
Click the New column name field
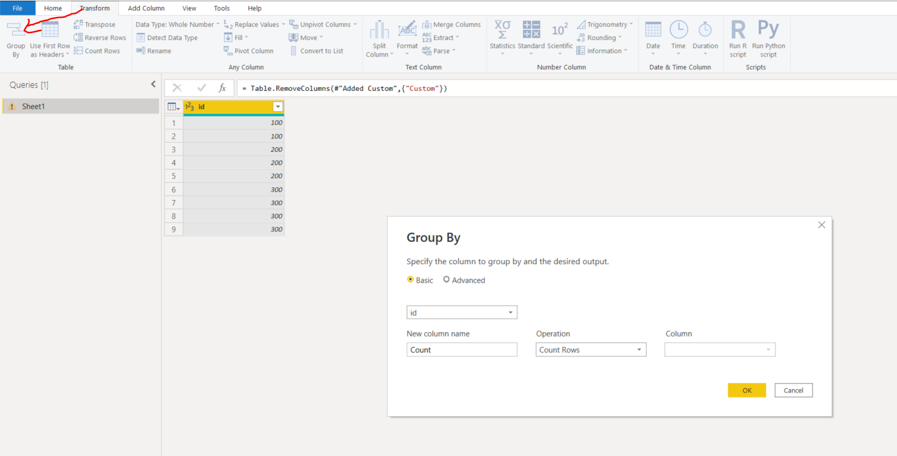pos(462,349)
